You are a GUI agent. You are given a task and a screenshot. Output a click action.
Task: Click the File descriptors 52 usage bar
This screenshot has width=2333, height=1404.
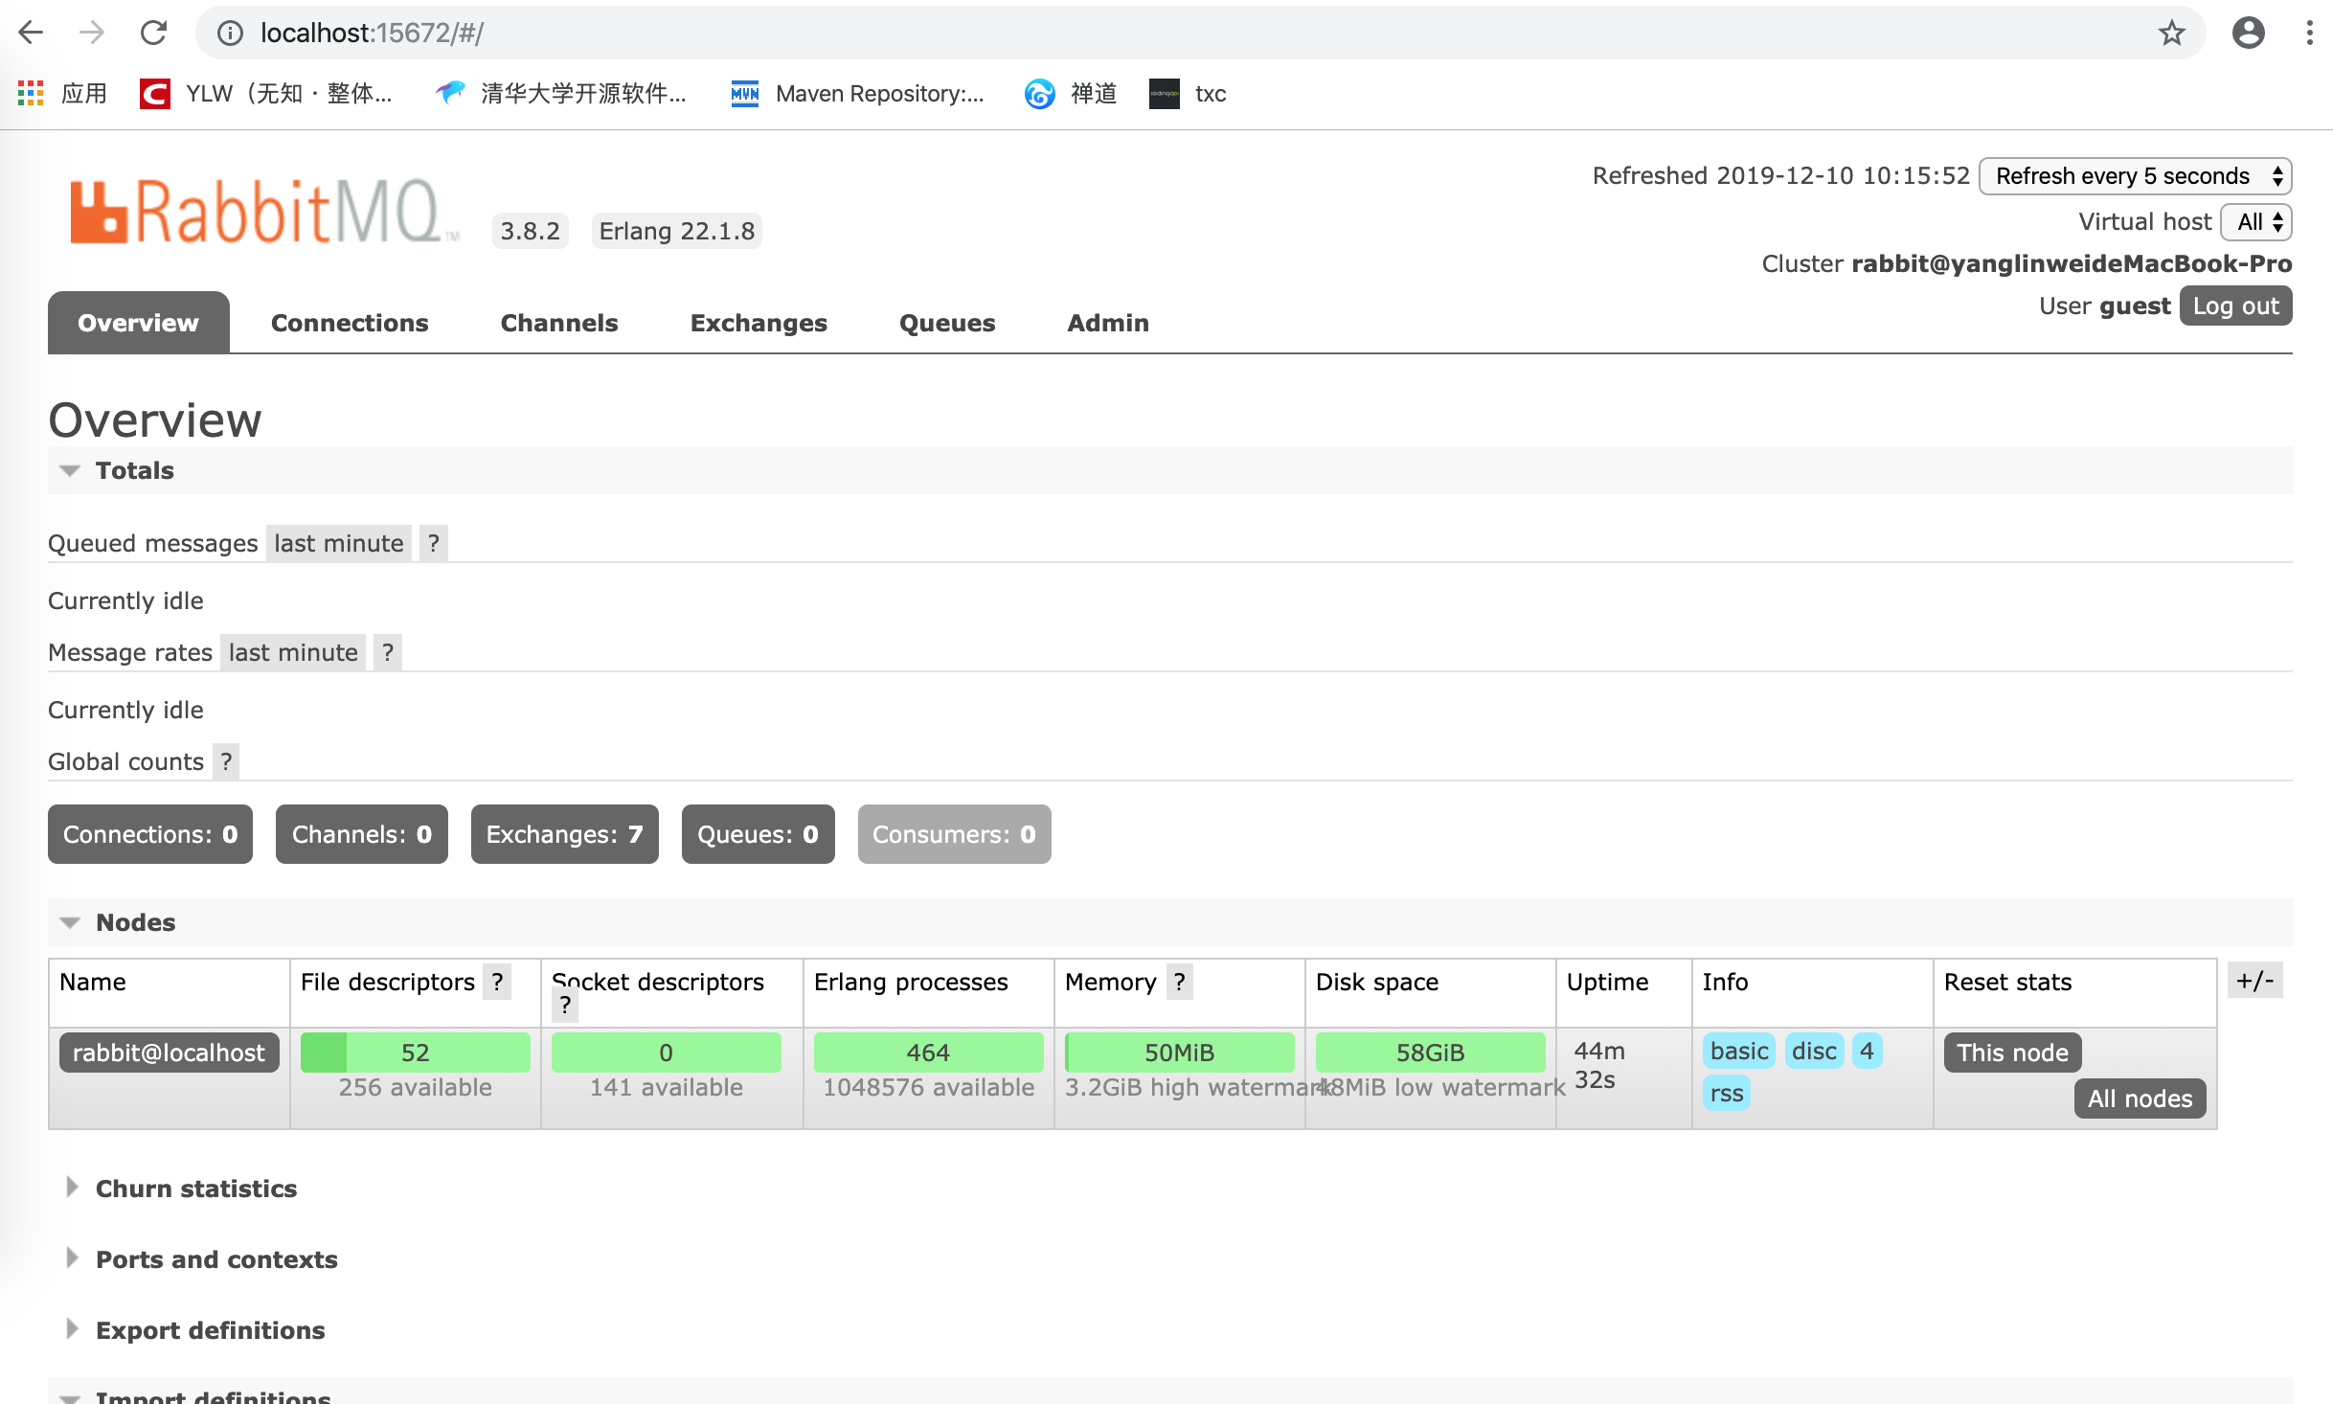416,1053
